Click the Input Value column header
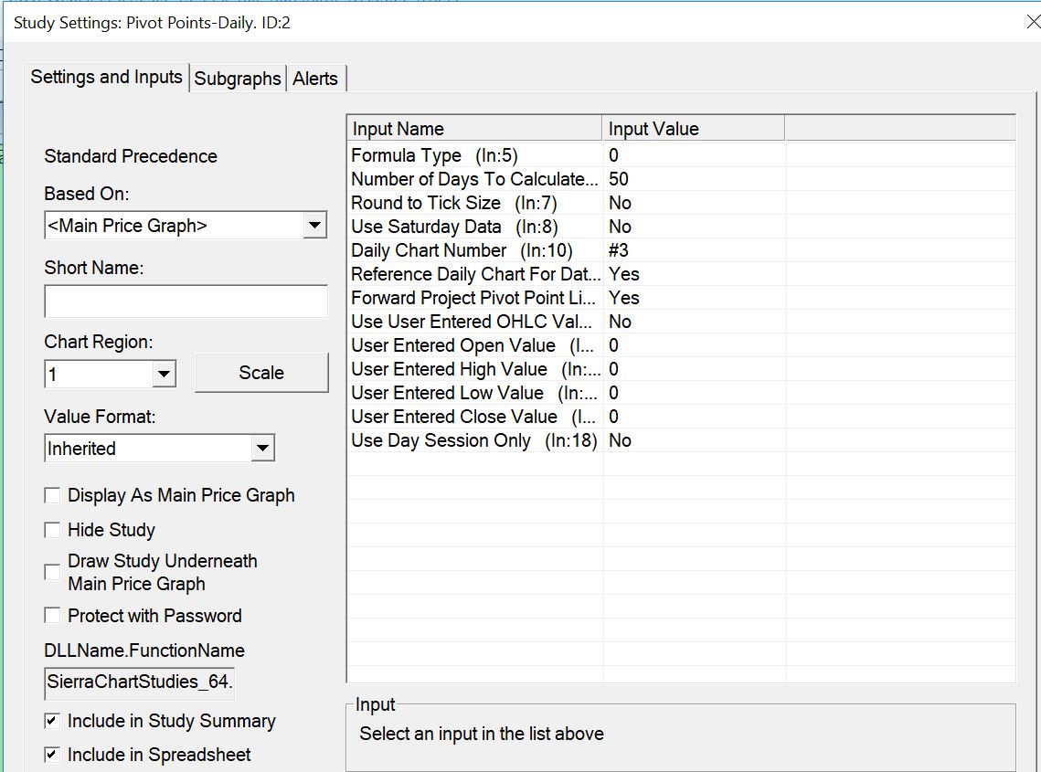The height and width of the screenshot is (772, 1041). click(692, 129)
